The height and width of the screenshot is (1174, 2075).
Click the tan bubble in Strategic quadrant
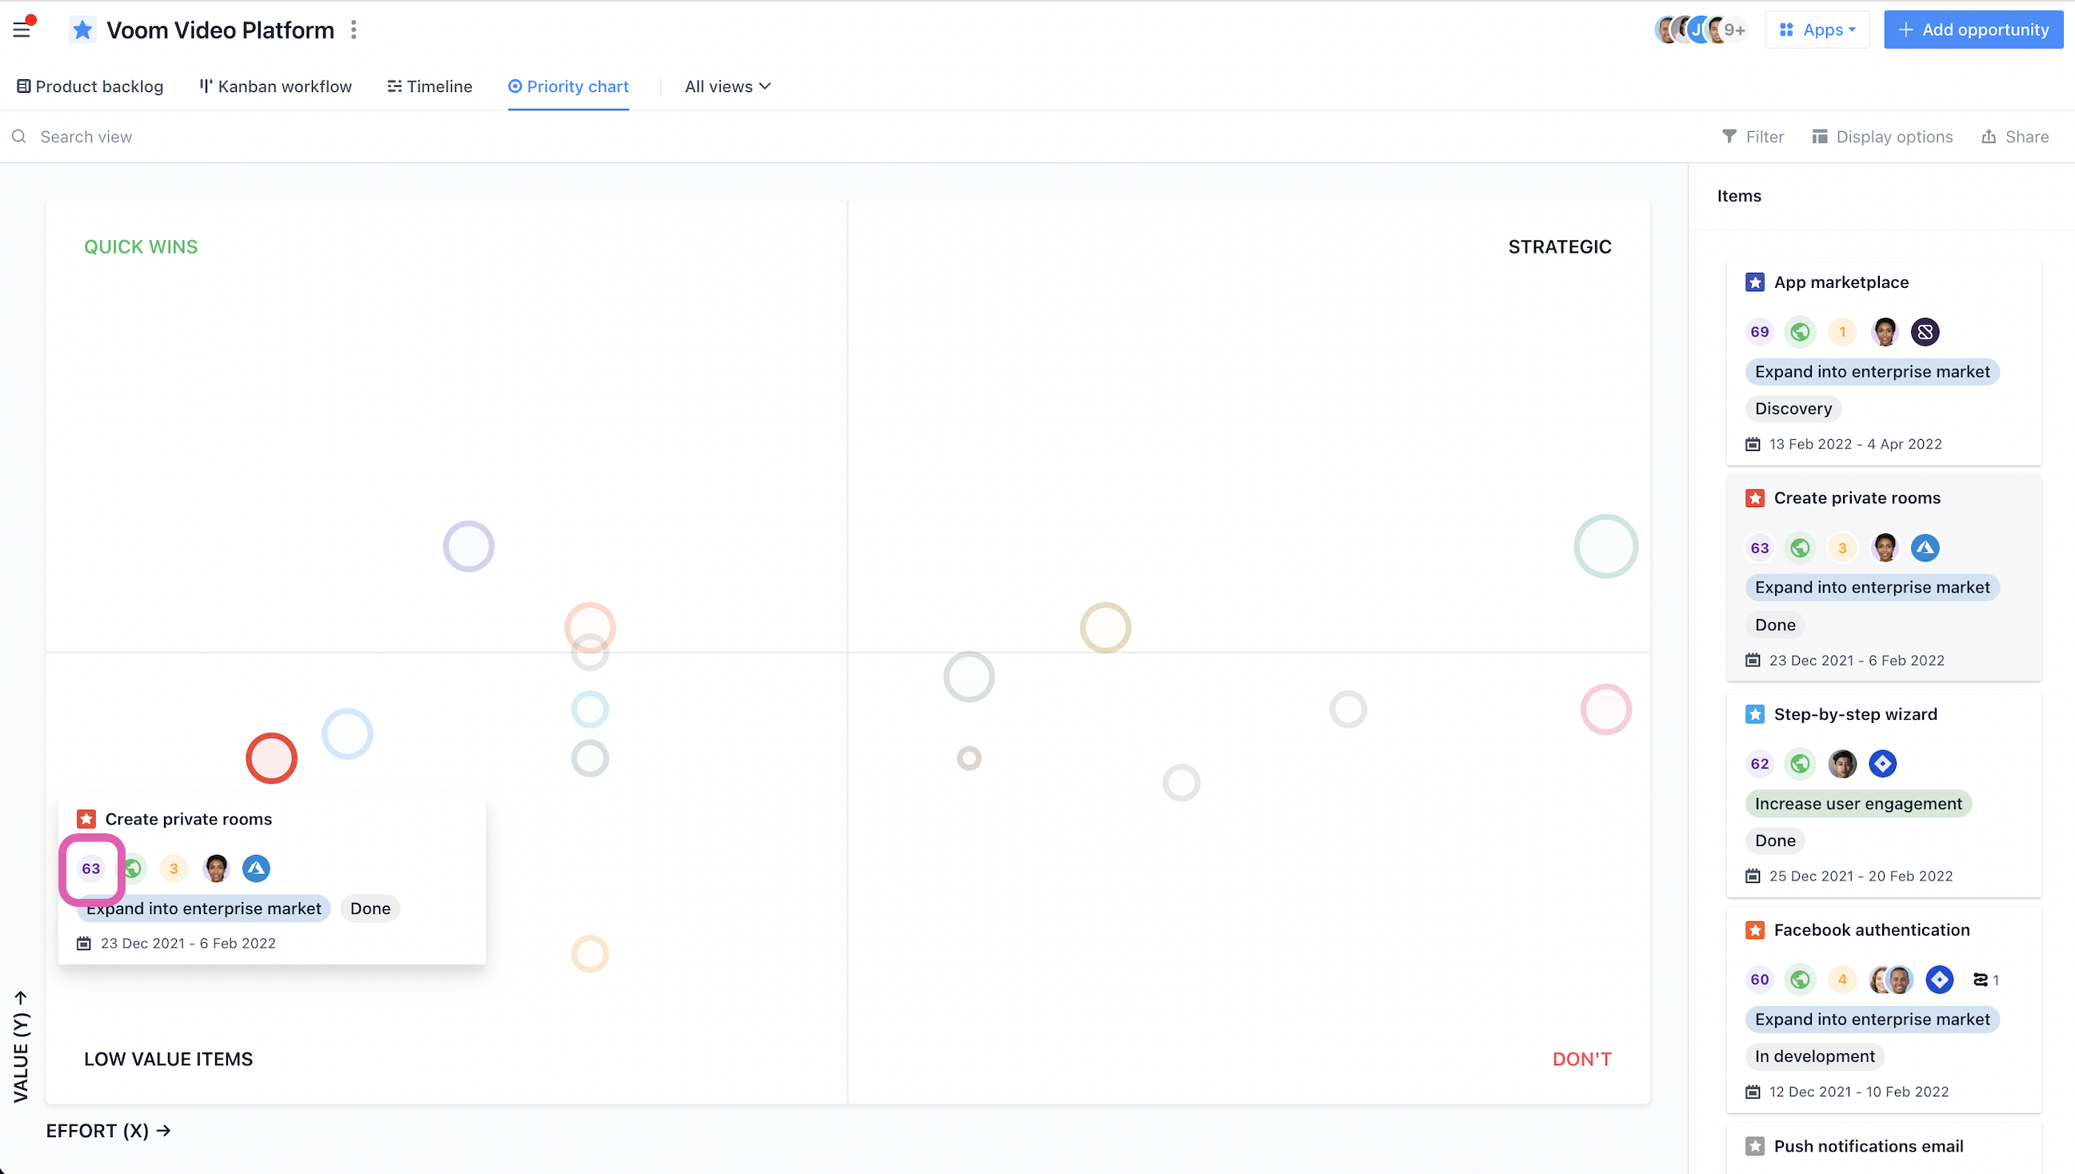[1105, 627]
